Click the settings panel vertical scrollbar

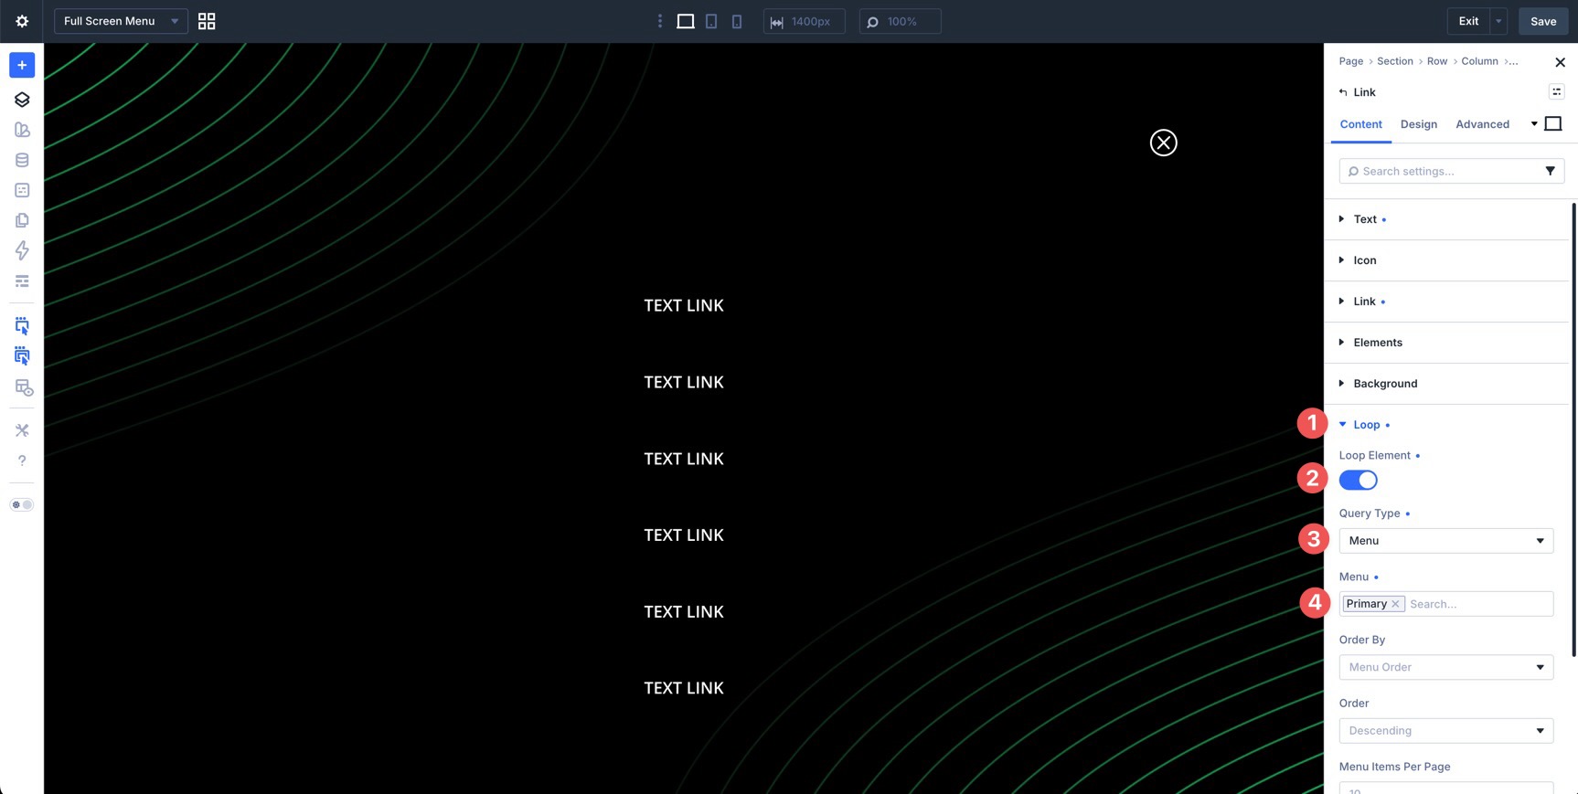(1573, 429)
